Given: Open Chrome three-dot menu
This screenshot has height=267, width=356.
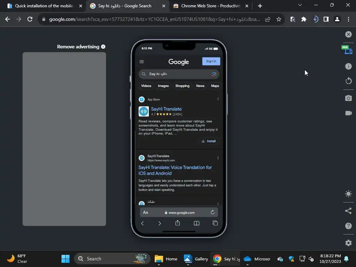Looking at the screenshot, I should click(x=348, y=19).
